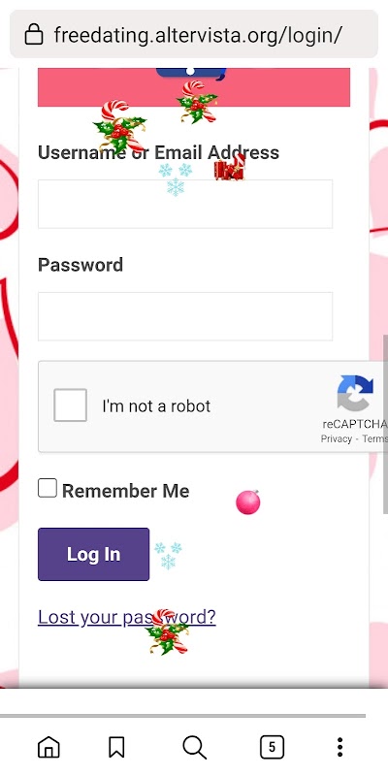Tap the browser home icon
Screen dimensions: 388x776
tap(48, 747)
